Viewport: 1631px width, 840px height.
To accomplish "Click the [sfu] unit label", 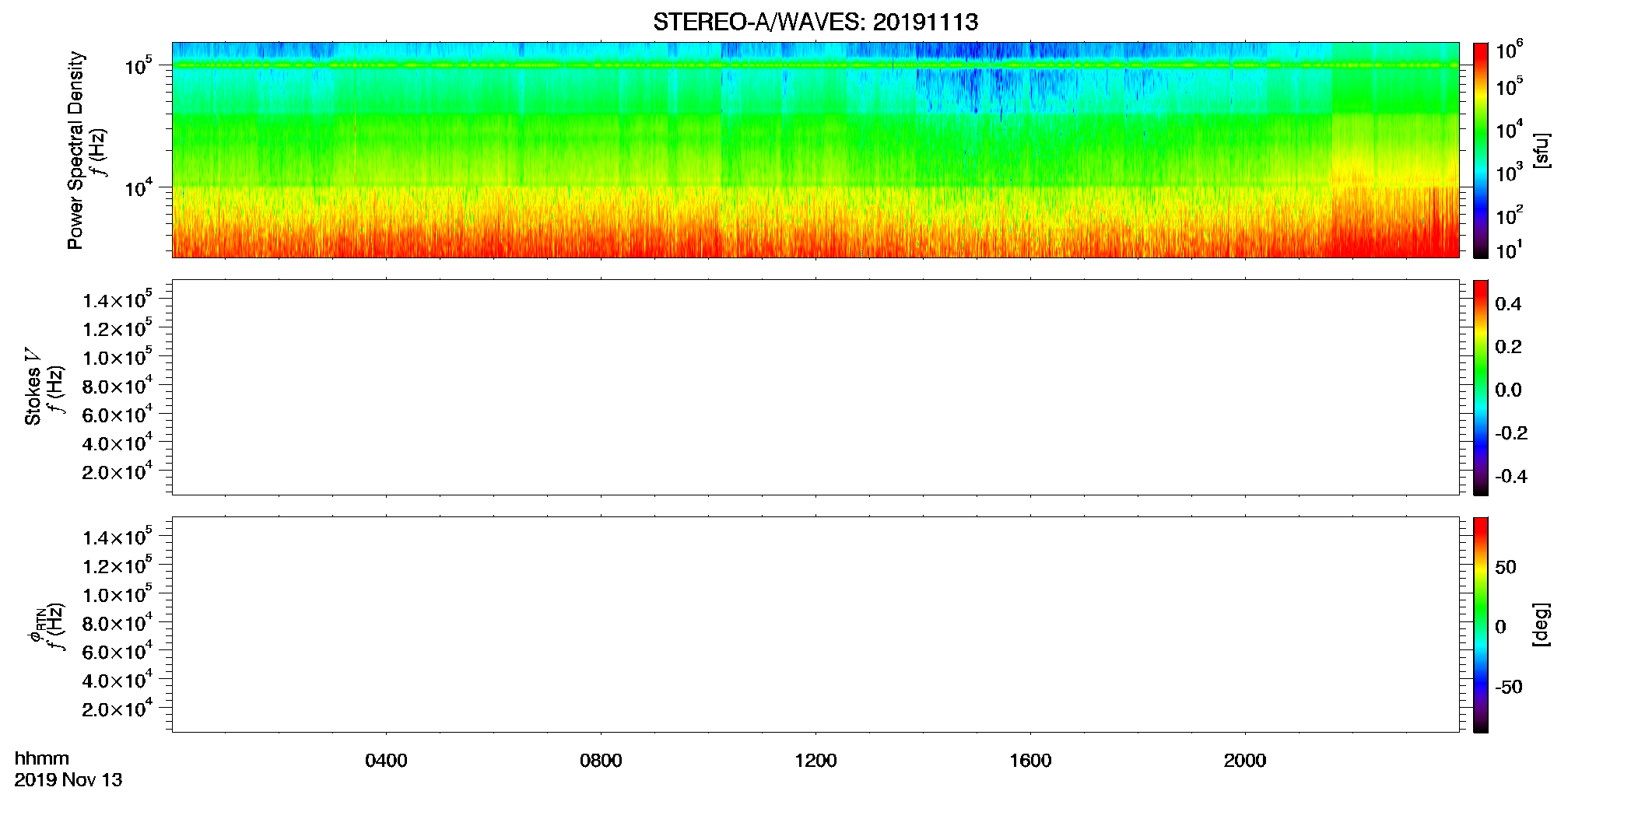I will click(x=1542, y=150).
